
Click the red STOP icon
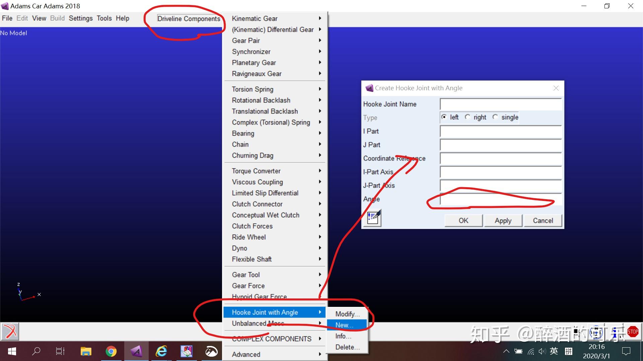(x=632, y=332)
